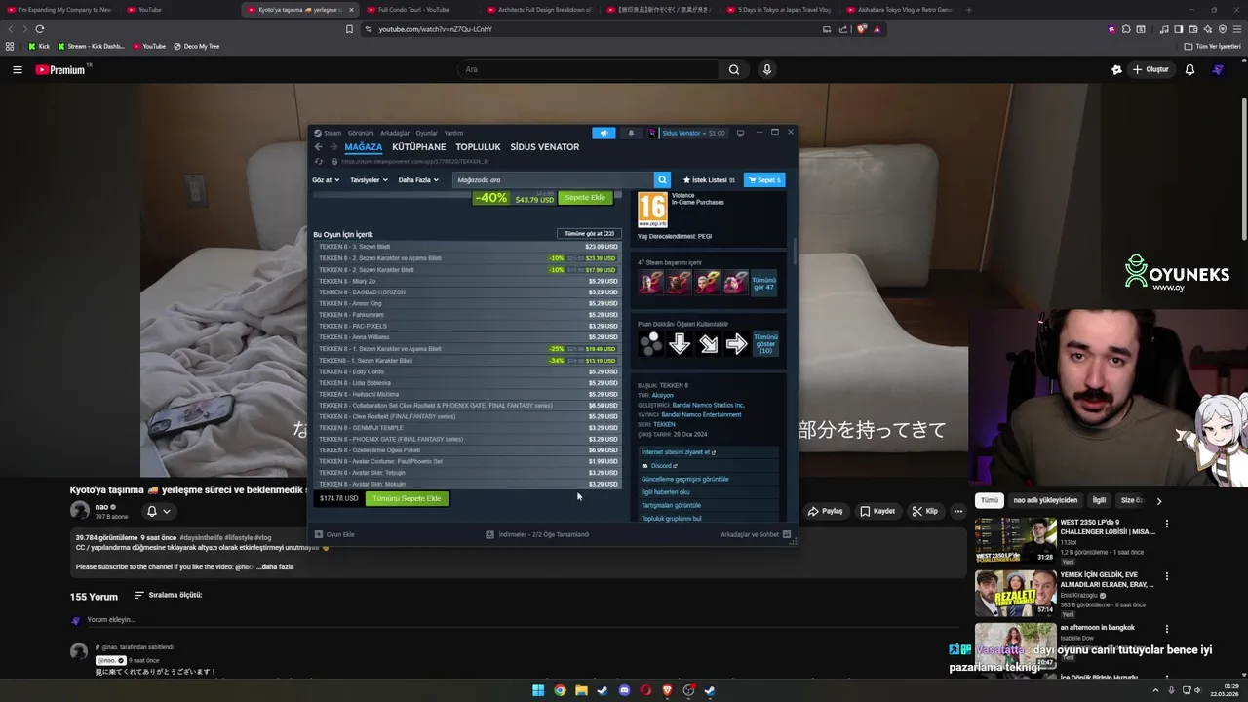Viewport: 1248px width, 702px height.
Task: Click Tümüne göz at (22) button
Action: (589, 234)
